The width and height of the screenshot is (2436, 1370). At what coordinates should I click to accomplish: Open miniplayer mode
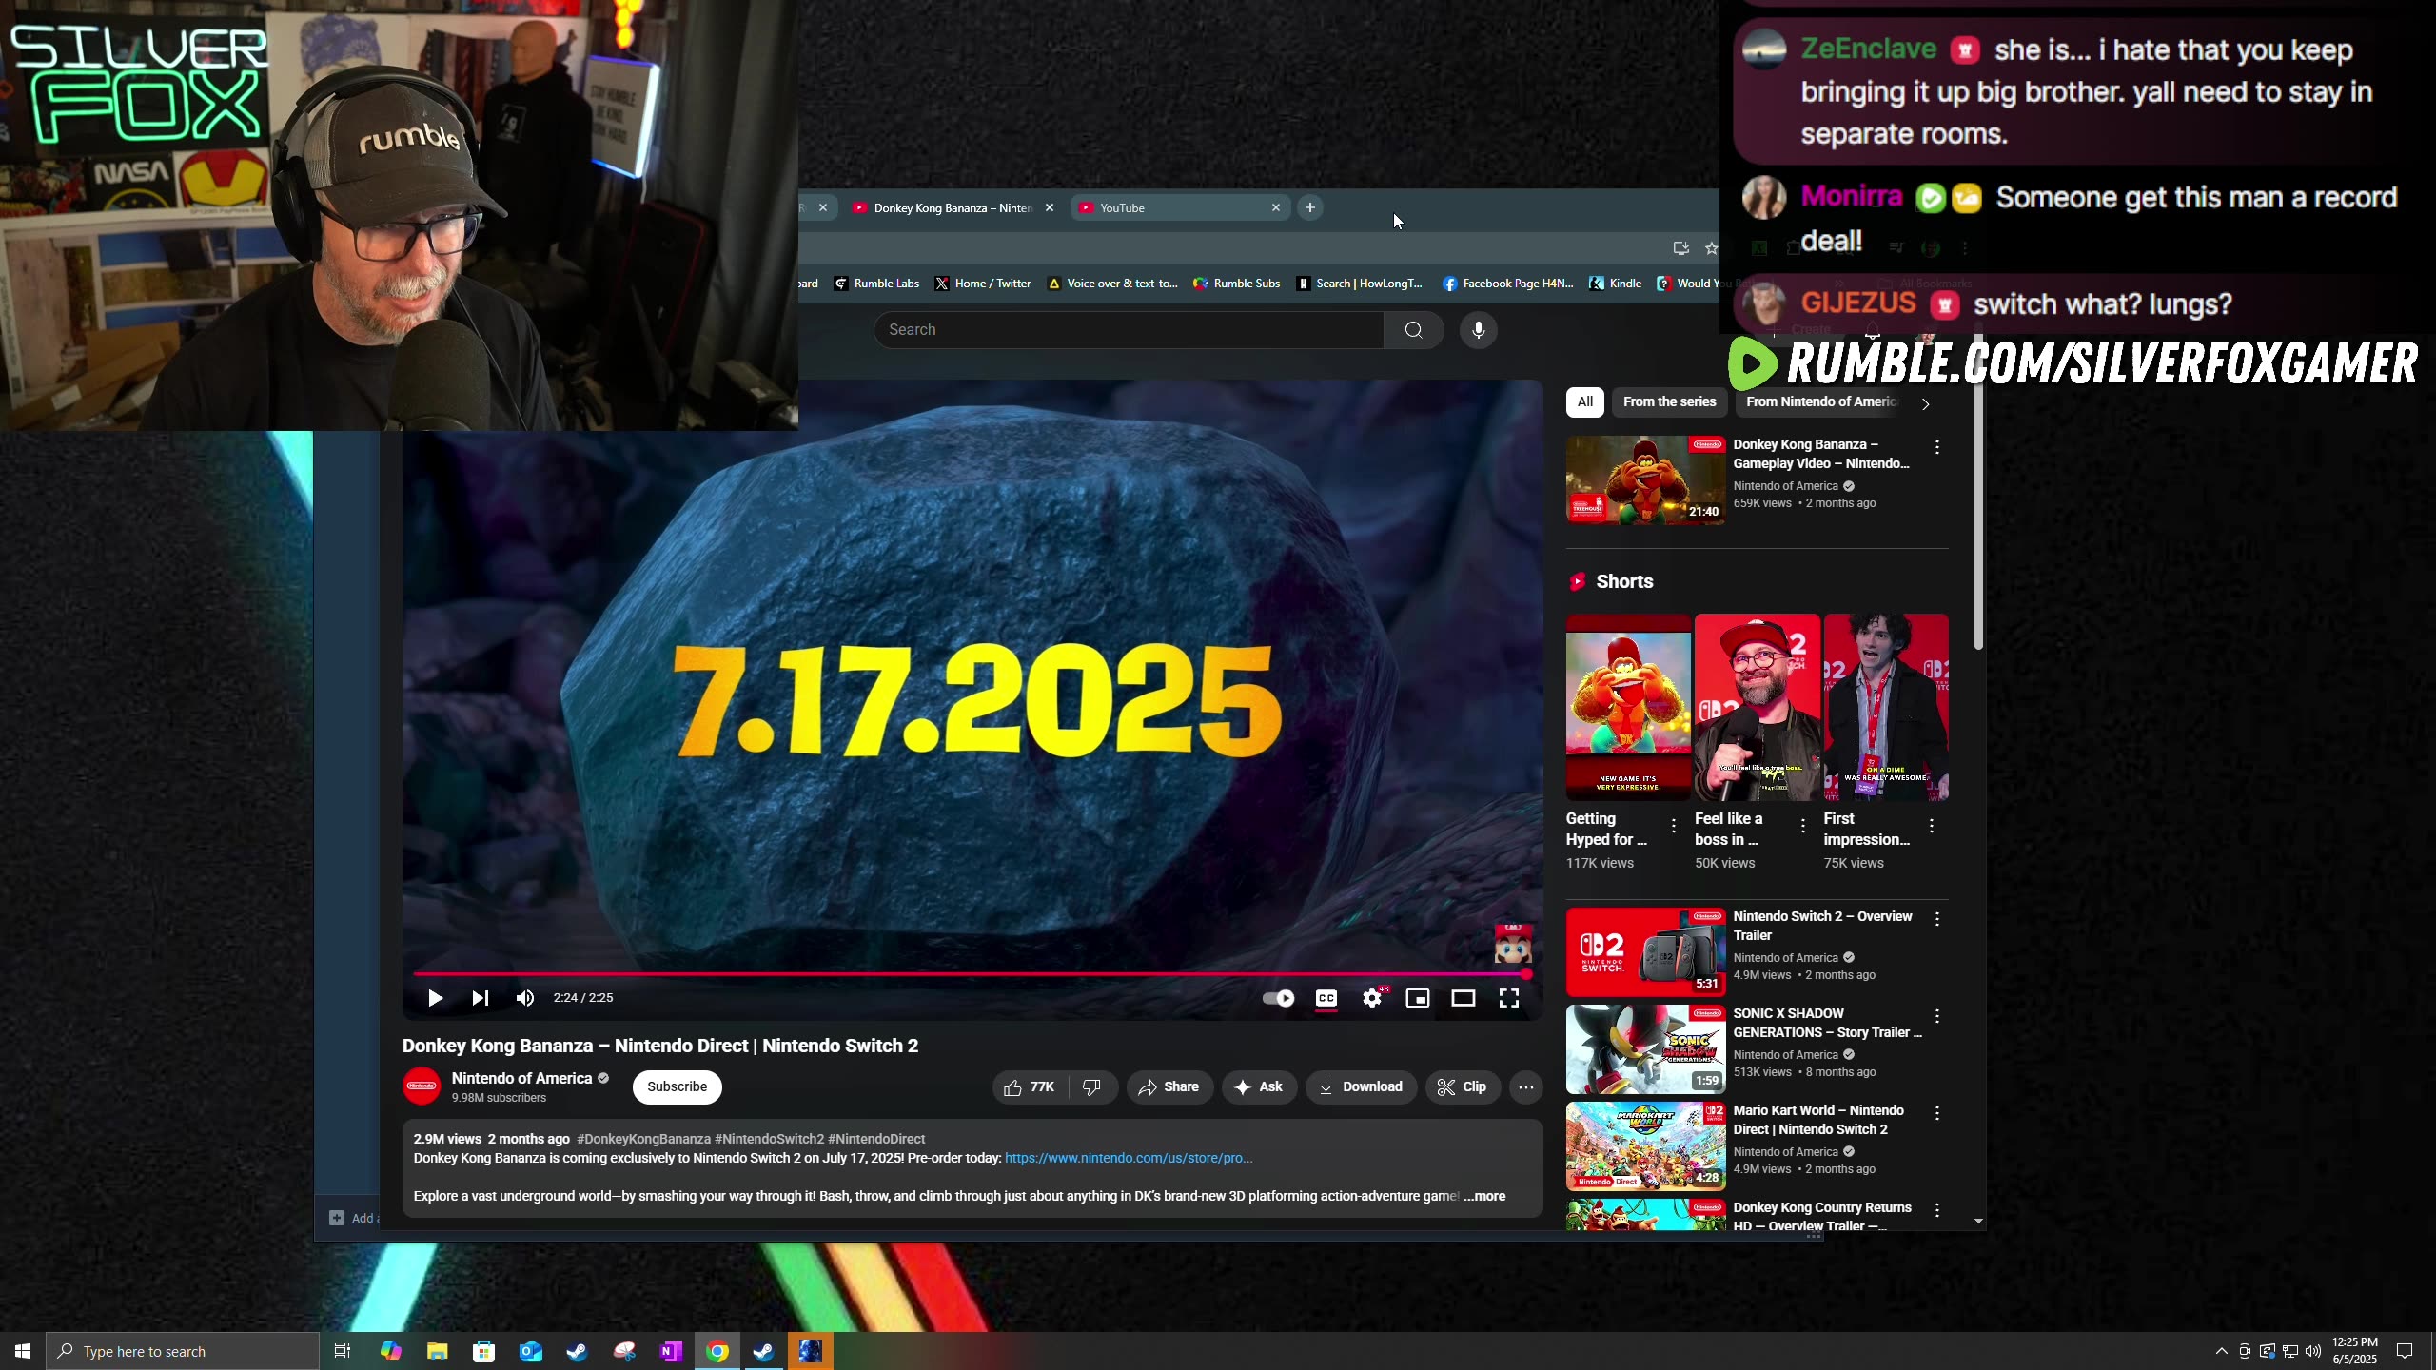1417,998
